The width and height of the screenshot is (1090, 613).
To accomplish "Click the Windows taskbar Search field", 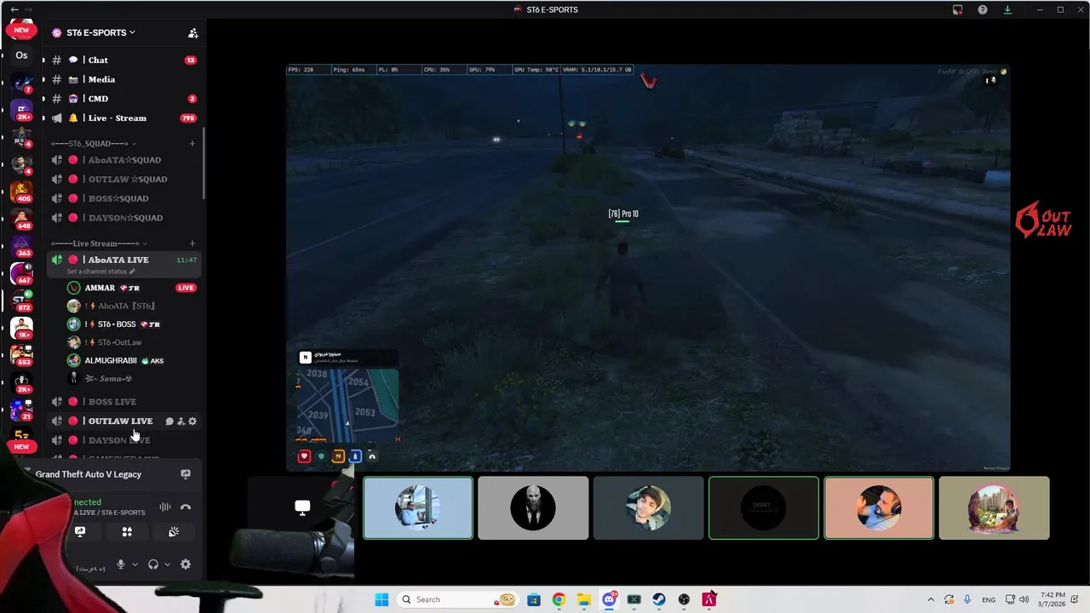I will pos(459,599).
